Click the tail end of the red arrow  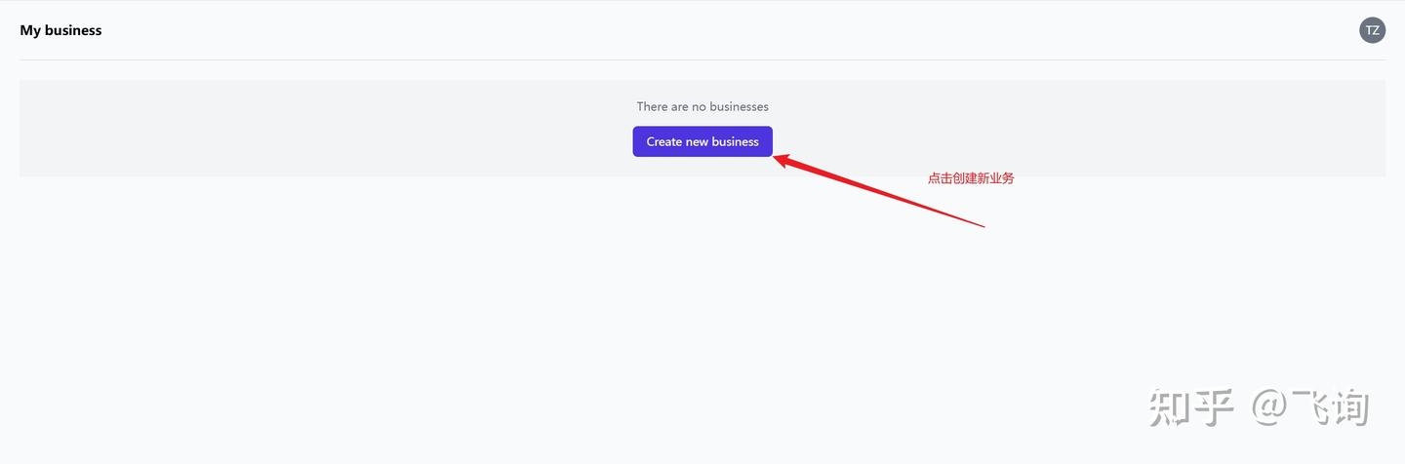(983, 227)
